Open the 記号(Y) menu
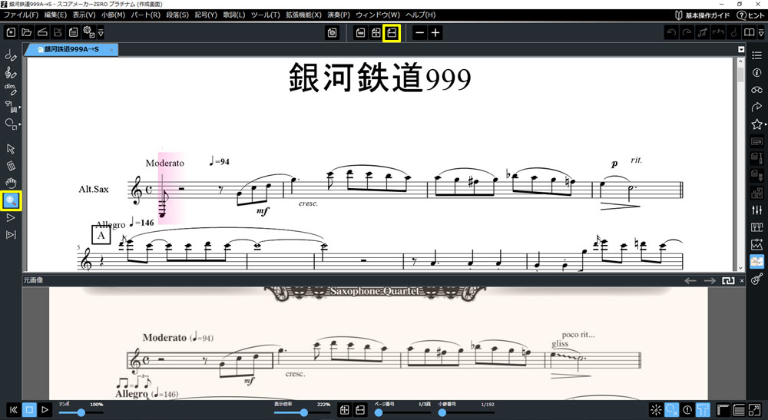This screenshot has width=768, height=420. 206,15
